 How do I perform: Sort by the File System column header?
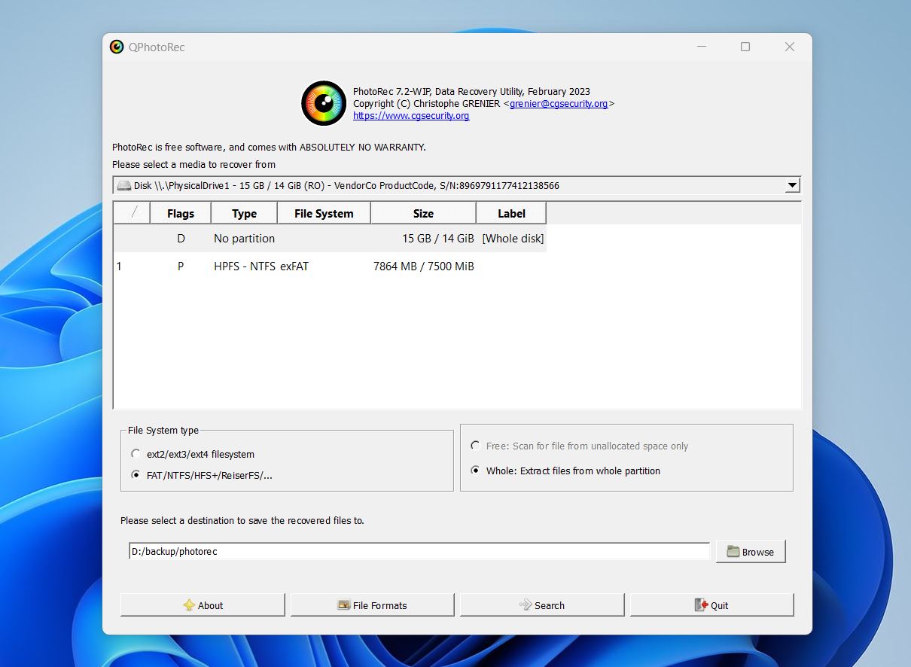point(324,214)
